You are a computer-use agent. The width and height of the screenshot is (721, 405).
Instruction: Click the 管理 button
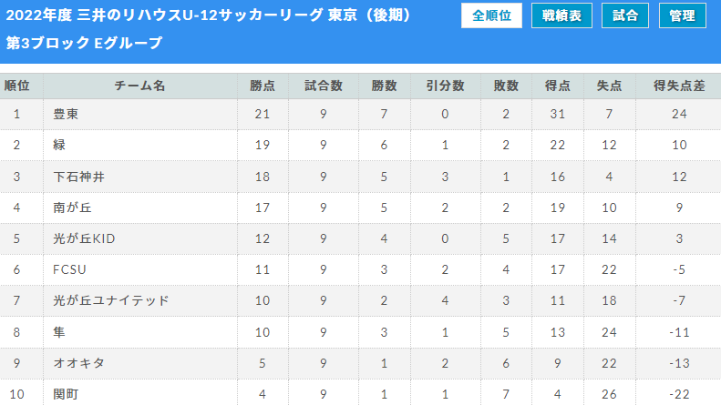click(683, 15)
